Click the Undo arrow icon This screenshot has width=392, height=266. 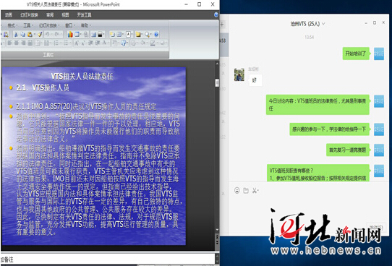[x=47, y=34]
